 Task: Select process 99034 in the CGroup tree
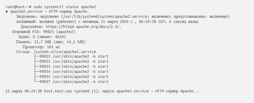[45, 72]
